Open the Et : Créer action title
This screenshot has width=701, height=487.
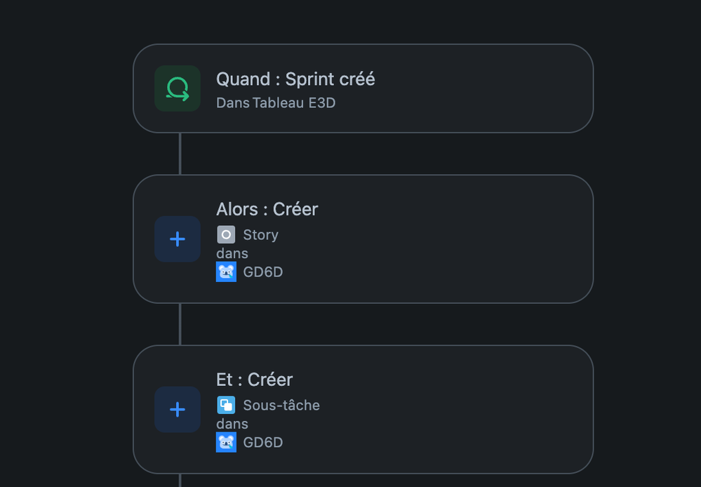(255, 380)
